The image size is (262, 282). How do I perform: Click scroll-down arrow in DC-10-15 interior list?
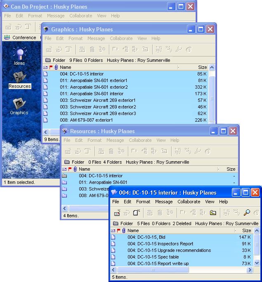[x=255, y=263]
